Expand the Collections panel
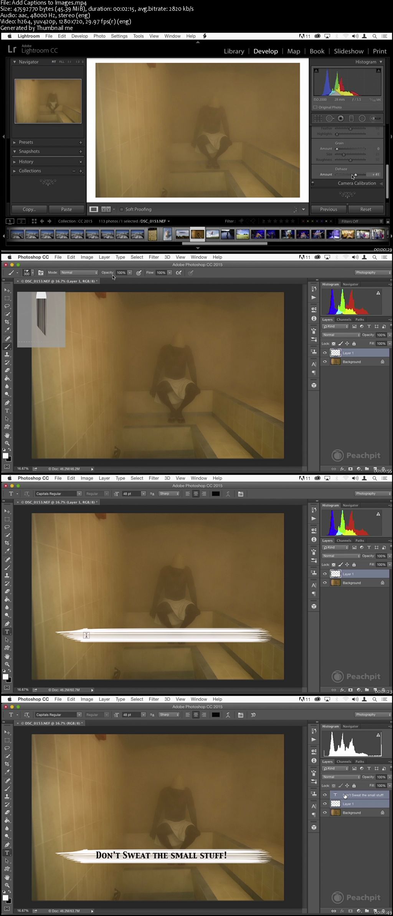Image resolution: width=393 pixels, height=916 pixels. point(15,171)
